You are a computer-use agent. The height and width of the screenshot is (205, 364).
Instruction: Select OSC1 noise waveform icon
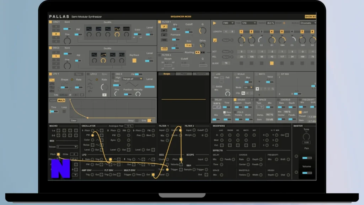click(126, 29)
